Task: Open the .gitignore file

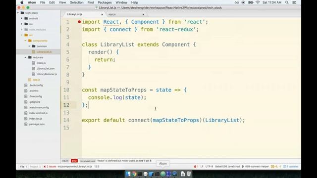Action: coord(35,102)
